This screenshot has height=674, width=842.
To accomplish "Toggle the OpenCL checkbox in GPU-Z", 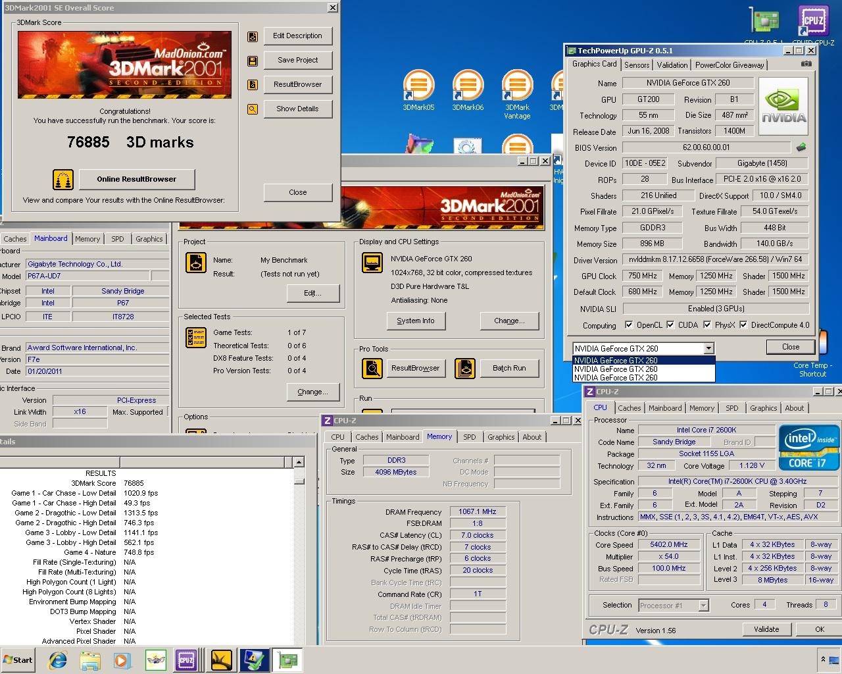I will [x=629, y=325].
